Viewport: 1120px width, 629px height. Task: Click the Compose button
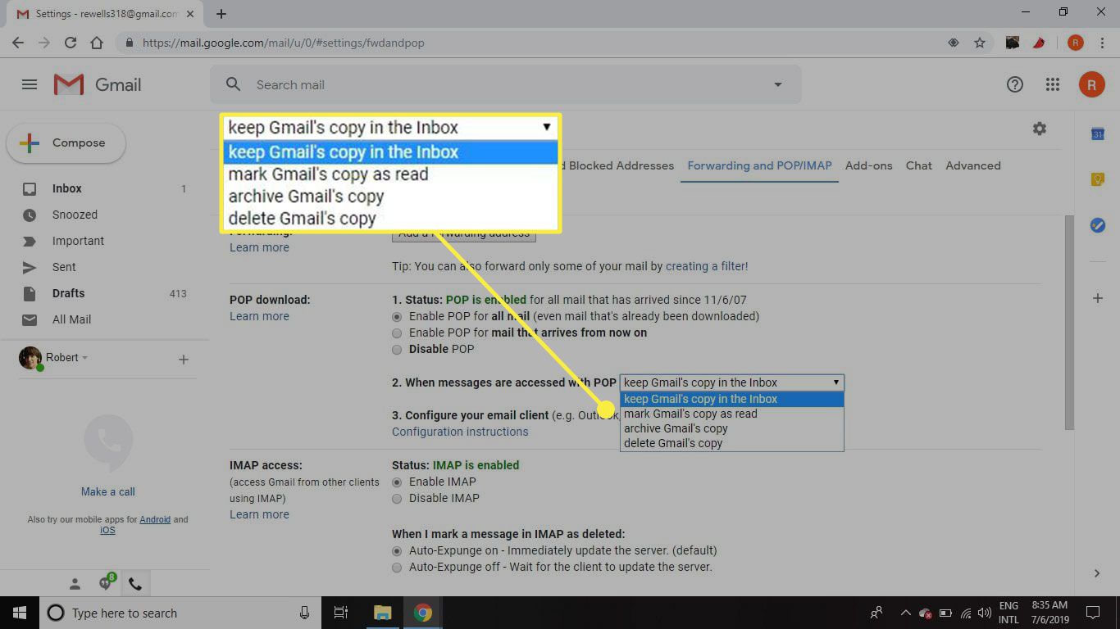[x=66, y=143]
